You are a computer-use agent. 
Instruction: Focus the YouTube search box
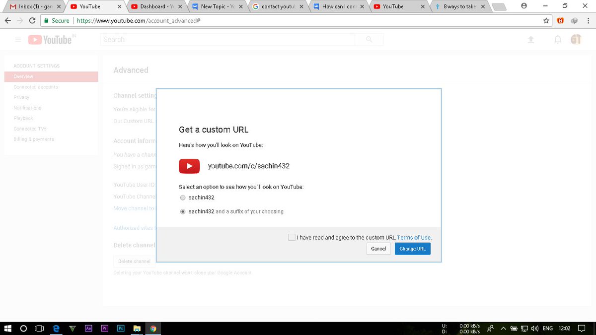pos(228,39)
